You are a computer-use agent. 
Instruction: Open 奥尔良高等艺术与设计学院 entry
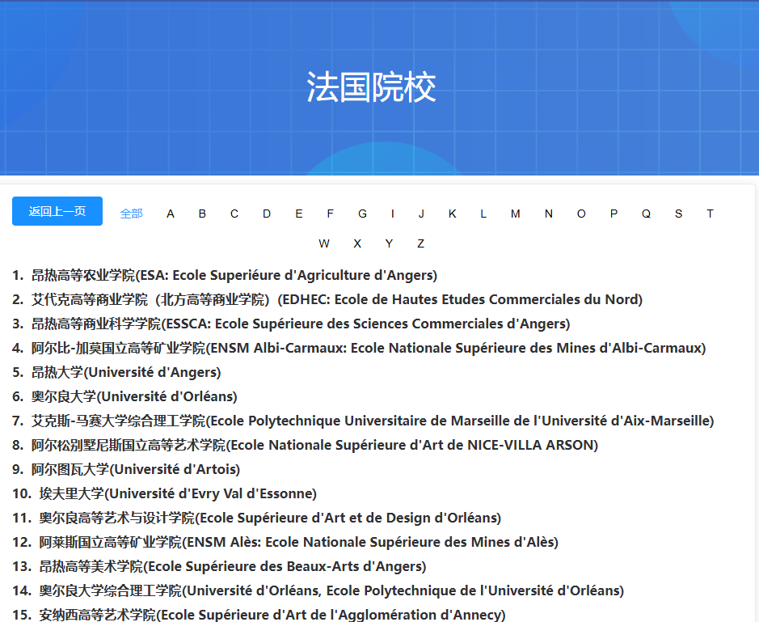pyautogui.click(x=270, y=518)
